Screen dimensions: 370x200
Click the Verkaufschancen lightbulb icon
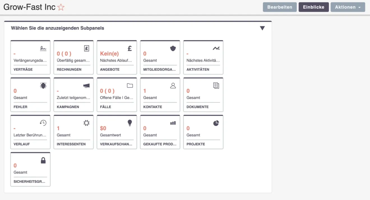pyautogui.click(x=129, y=123)
